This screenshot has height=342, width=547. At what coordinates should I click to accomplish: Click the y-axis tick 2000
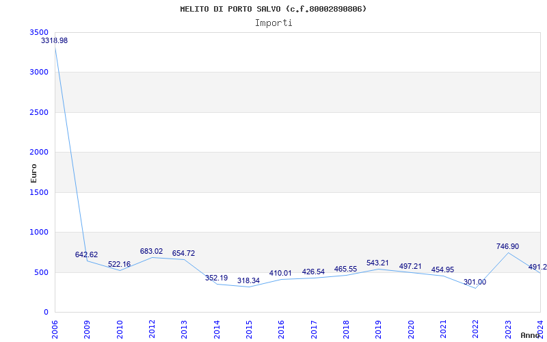point(40,152)
